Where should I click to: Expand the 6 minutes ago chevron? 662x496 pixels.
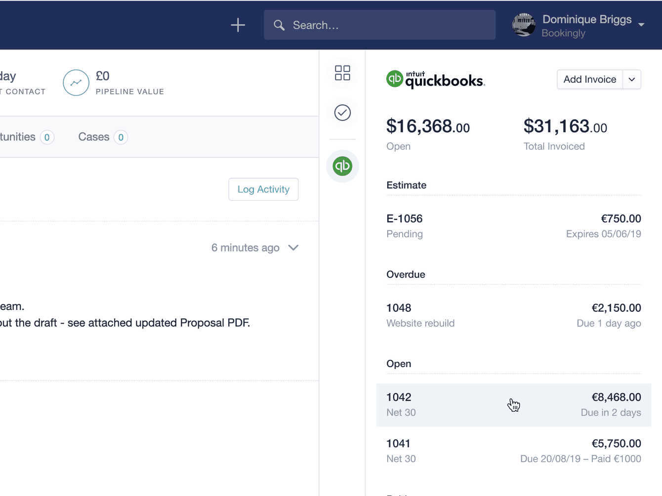pyautogui.click(x=293, y=248)
